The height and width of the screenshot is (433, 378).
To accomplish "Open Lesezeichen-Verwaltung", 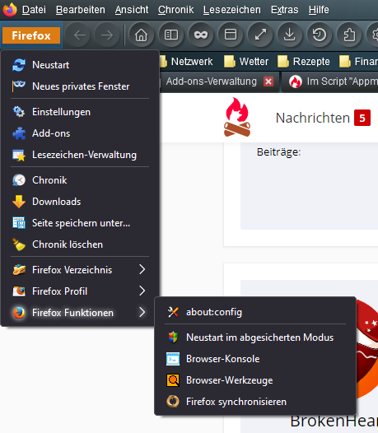I will pos(80,155).
